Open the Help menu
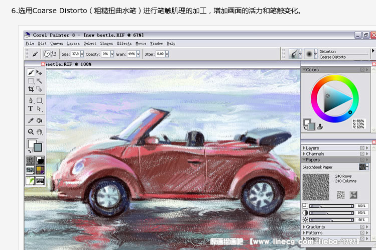This screenshot has height=250, width=376. [171, 43]
